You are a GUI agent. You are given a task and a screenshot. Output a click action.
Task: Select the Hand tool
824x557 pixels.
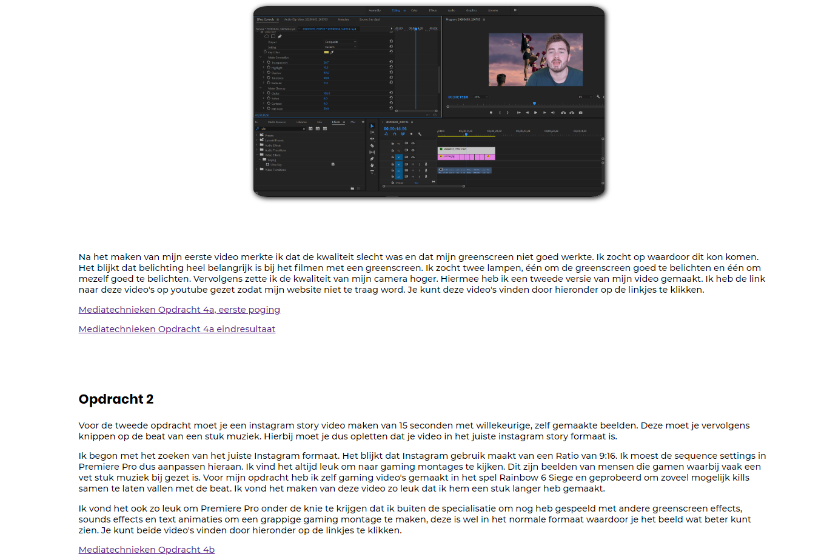pos(372,165)
